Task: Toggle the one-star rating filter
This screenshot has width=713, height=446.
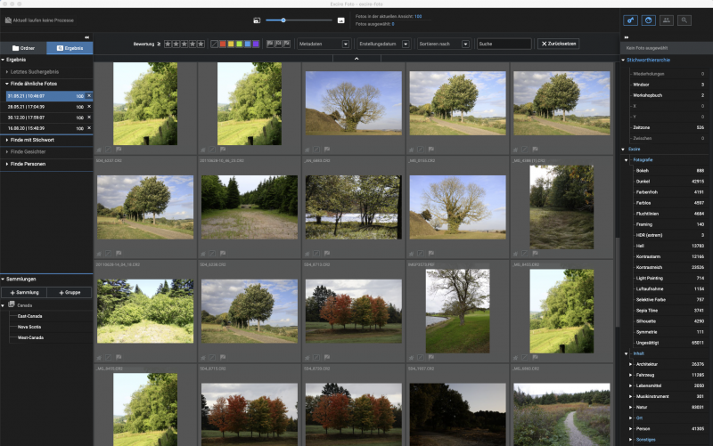Action: click(168, 44)
